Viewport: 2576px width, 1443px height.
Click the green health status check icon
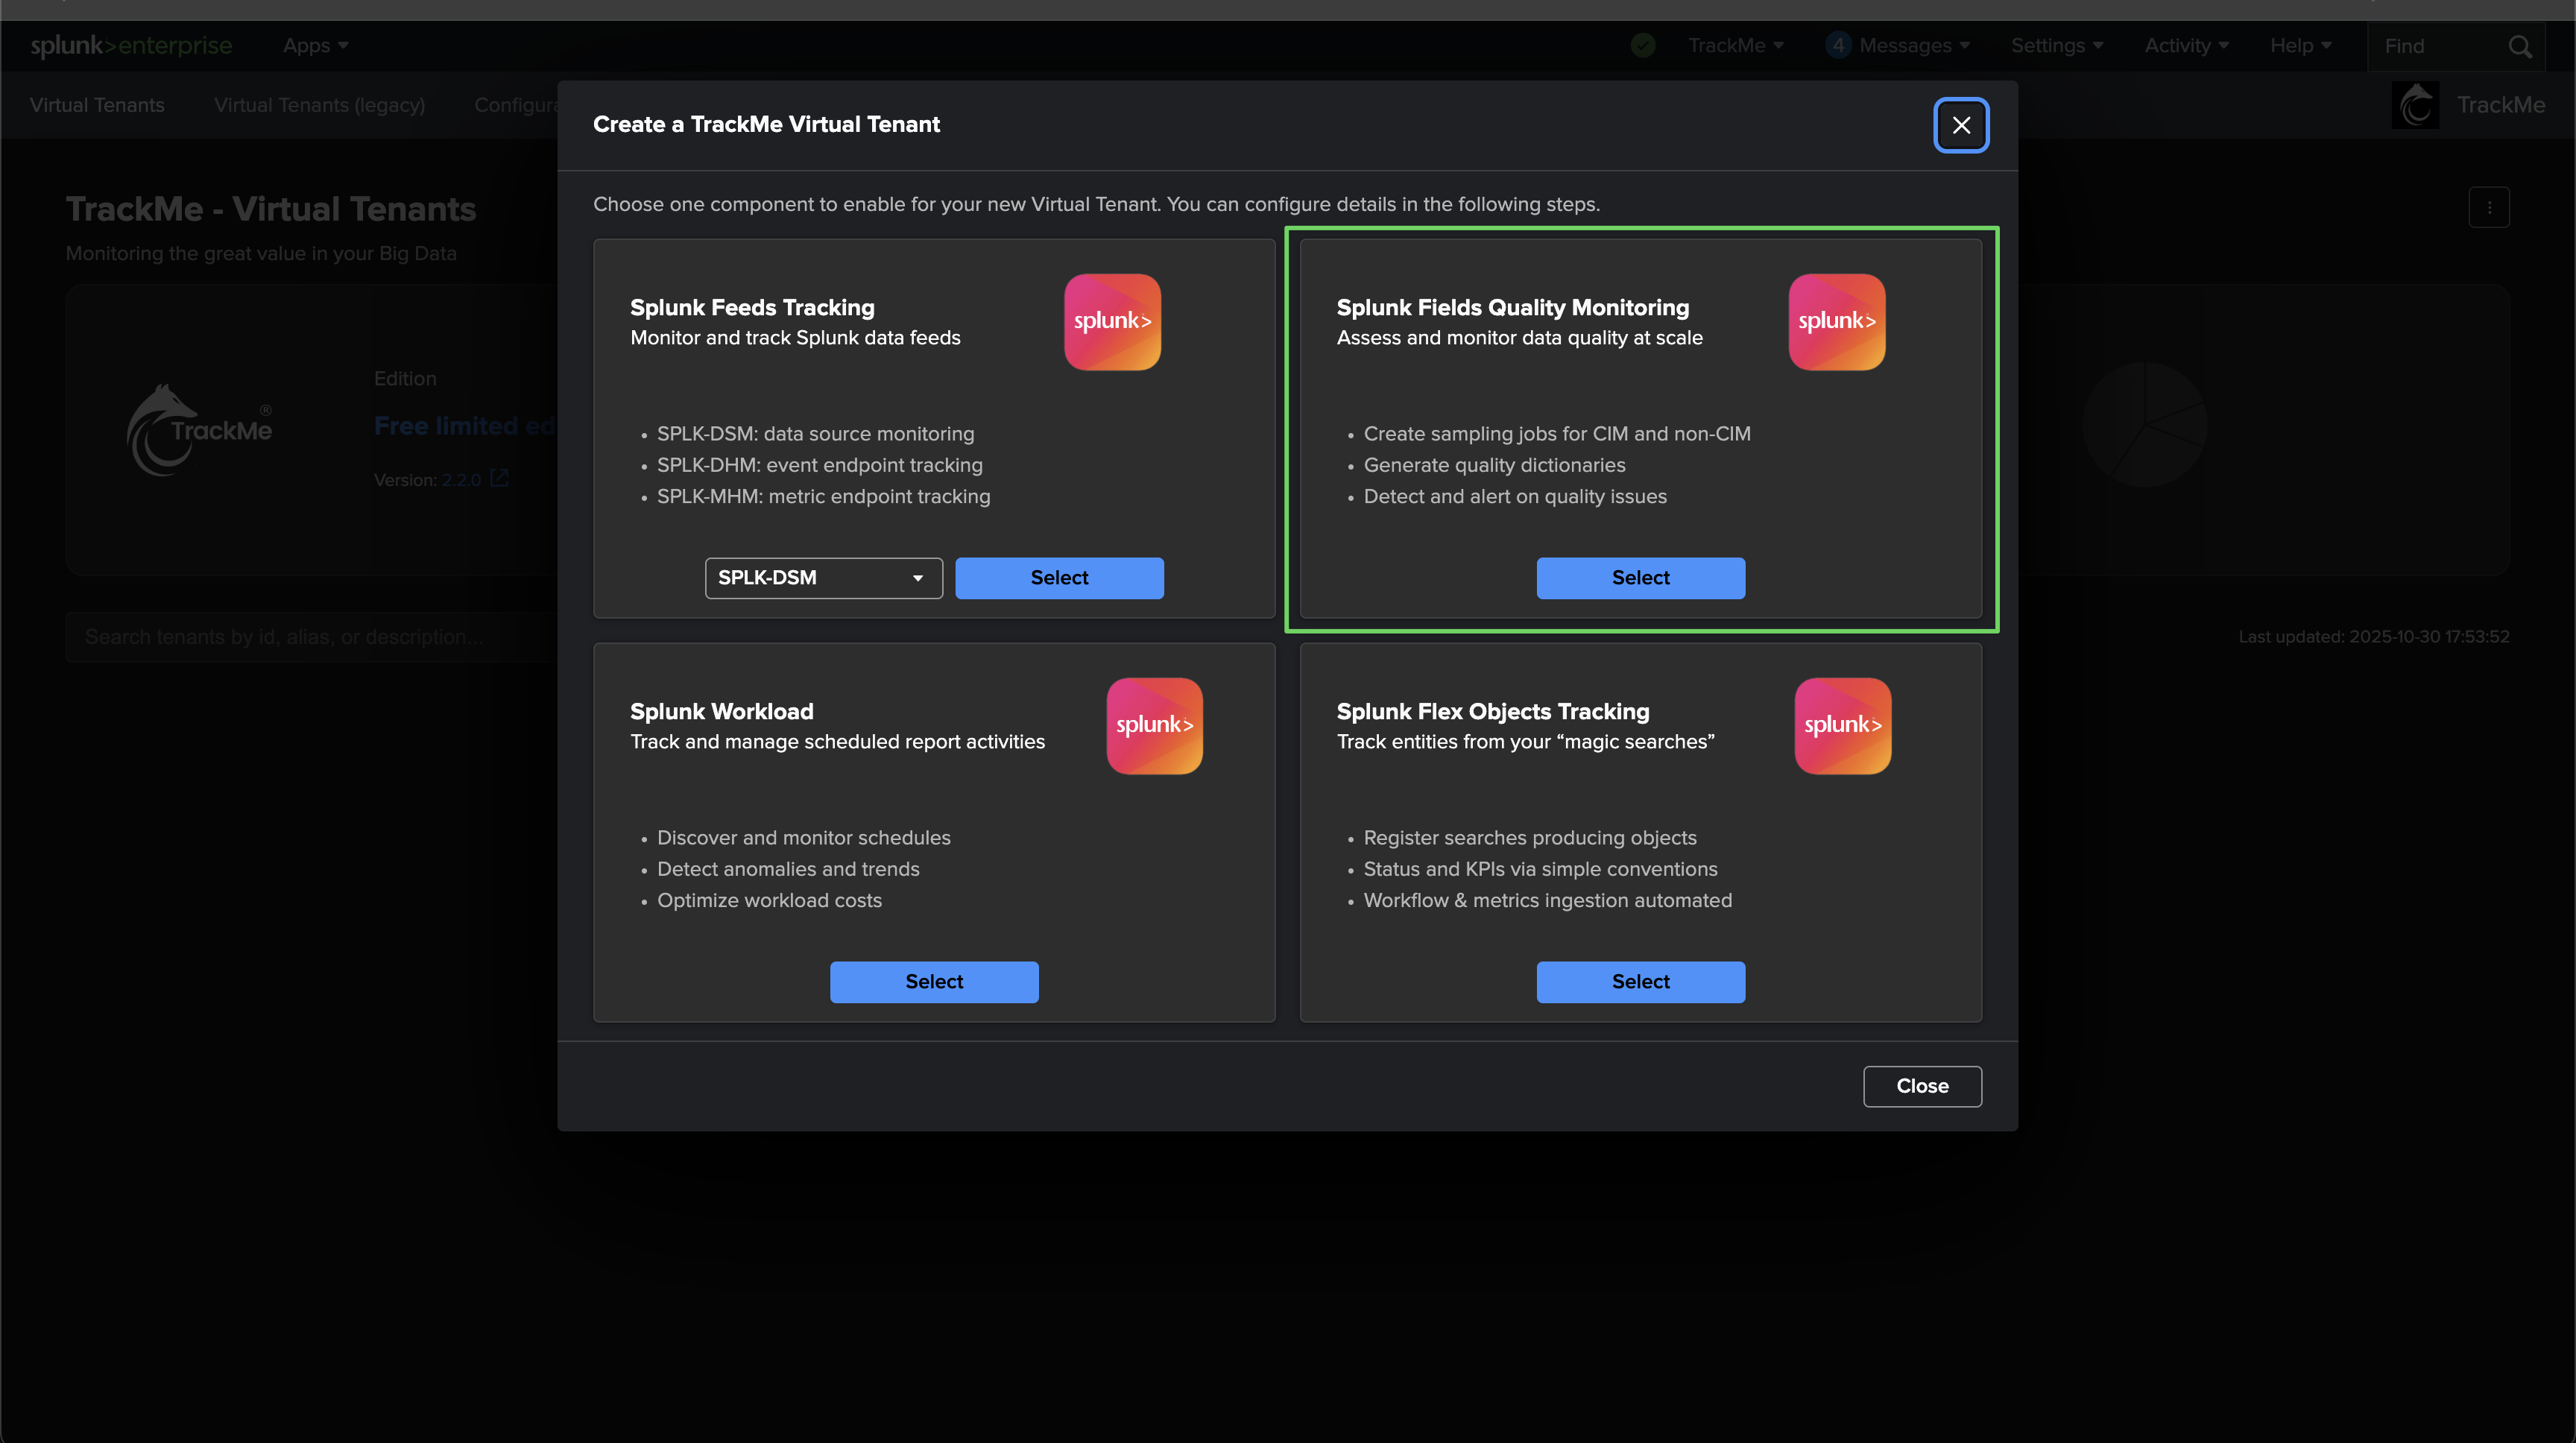[1643, 45]
